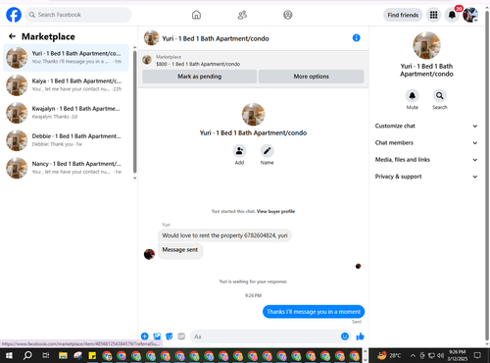This screenshot has width=490, height=363.
Task: Click the listing thumbnail in chat center
Action: pos(253,114)
